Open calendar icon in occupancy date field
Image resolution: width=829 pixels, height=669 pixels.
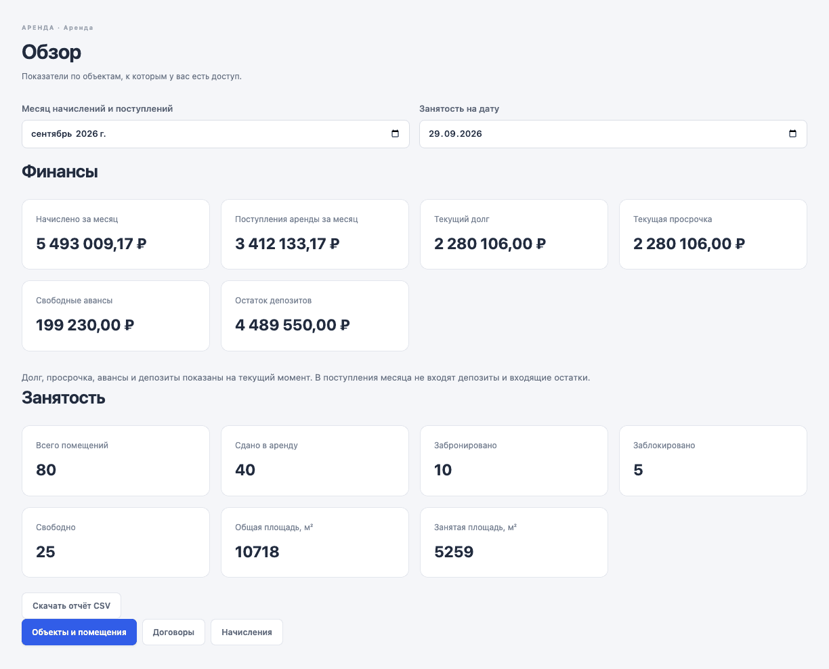793,133
